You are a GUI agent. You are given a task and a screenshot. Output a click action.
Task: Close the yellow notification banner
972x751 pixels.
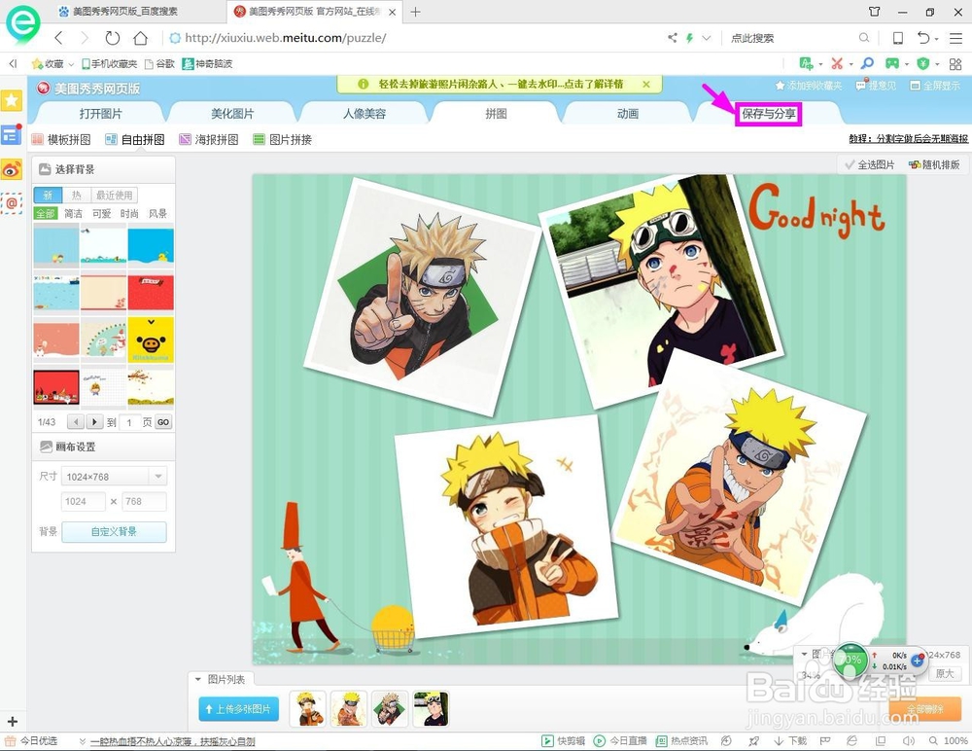click(x=646, y=84)
